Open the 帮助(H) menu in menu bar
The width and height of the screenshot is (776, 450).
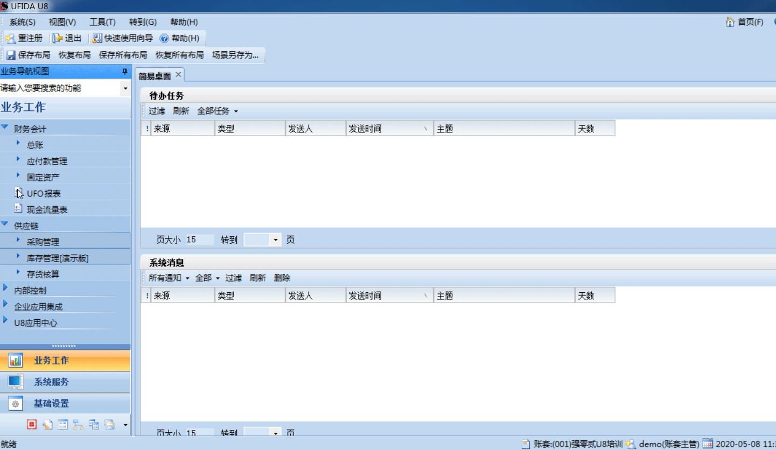pyautogui.click(x=184, y=22)
